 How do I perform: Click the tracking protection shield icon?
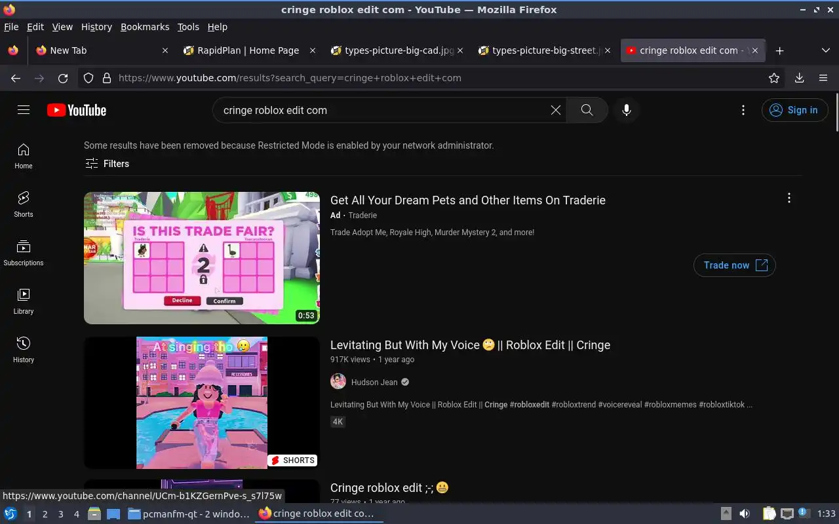click(88, 78)
